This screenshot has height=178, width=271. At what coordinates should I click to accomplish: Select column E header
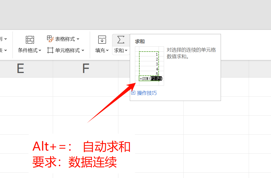coord(21,69)
